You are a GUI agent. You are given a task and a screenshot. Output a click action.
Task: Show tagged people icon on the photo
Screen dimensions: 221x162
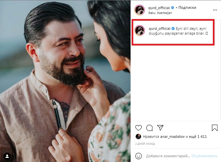click(7, 156)
